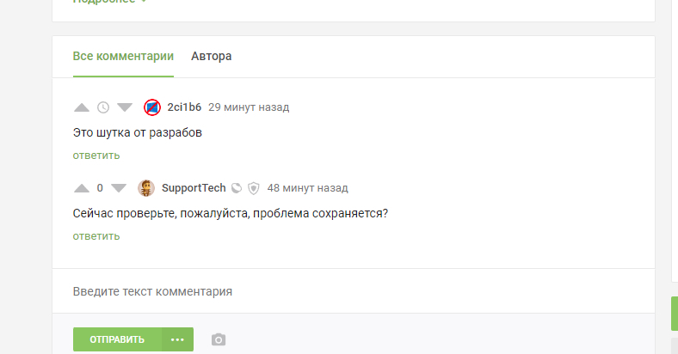Viewport: 678px width, 354px height.
Task: Reply to SupportTech's comment via ответить
Action: point(96,236)
